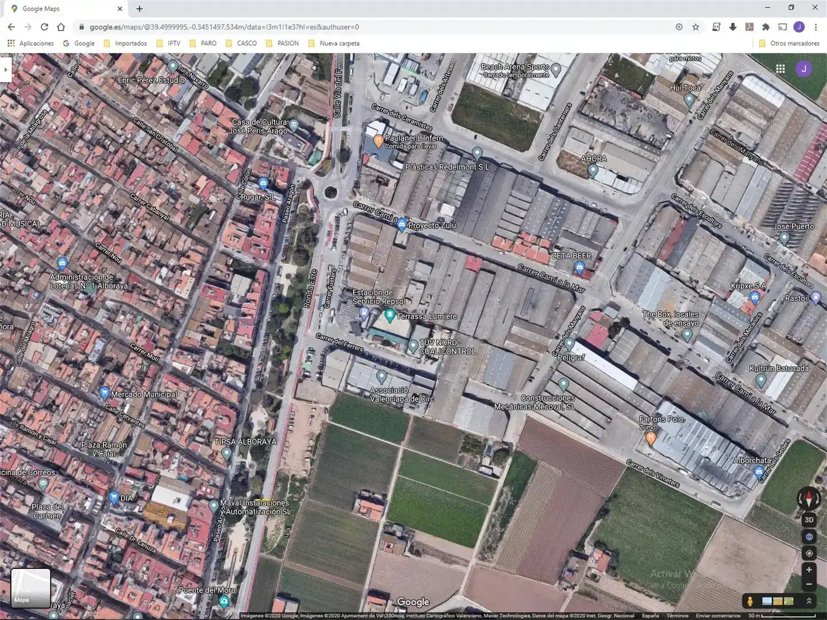Zoom out with the minus button

[x=809, y=584]
